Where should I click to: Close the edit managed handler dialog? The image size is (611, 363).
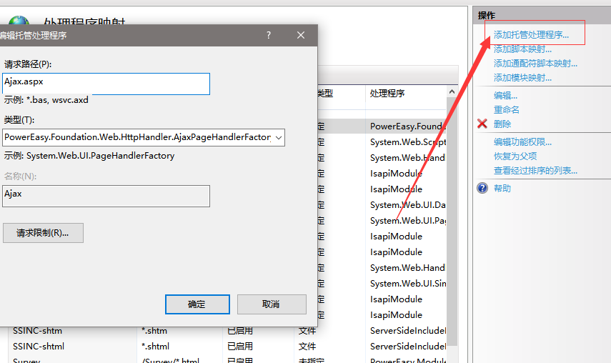pyautogui.click(x=301, y=35)
